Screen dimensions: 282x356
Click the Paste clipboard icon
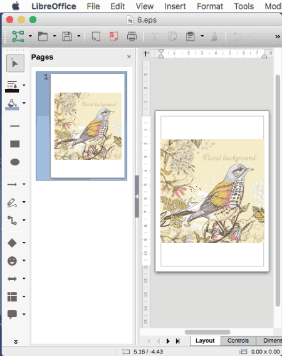pyautogui.click(x=191, y=36)
